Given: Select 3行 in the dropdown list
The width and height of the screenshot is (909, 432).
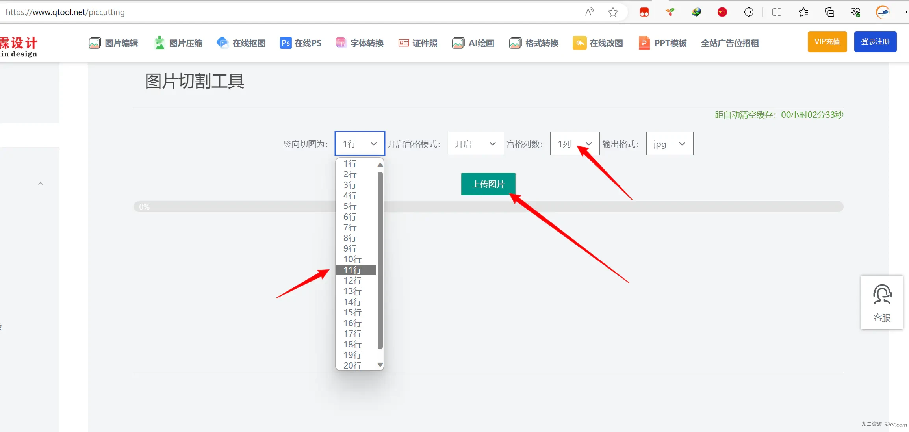Looking at the screenshot, I should click(356, 185).
